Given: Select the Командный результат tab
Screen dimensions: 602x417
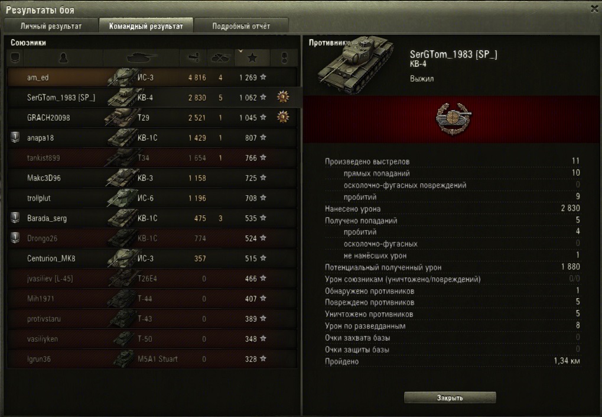Looking at the screenshot, I should (146, 26).
